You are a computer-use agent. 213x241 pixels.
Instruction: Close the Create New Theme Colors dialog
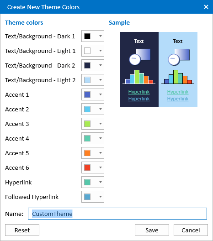[206, 7]
